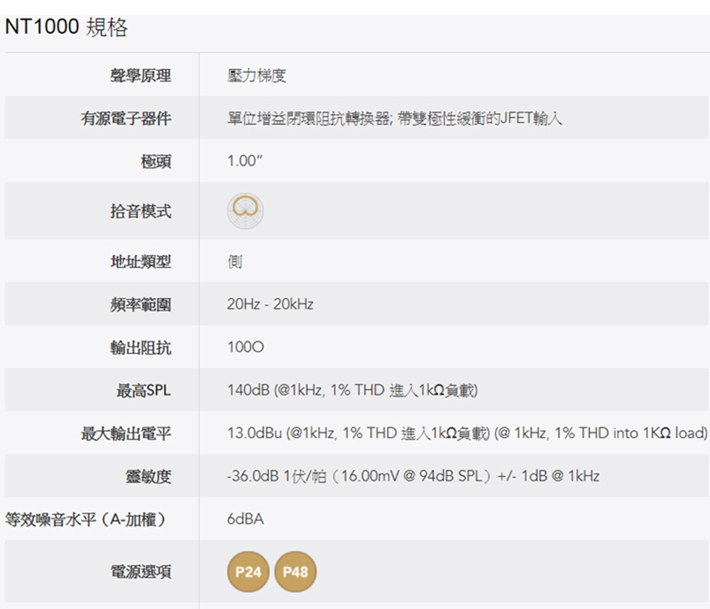Select the P24 power option badge
The image size is (710, 609).
click(x=248, y=571)
